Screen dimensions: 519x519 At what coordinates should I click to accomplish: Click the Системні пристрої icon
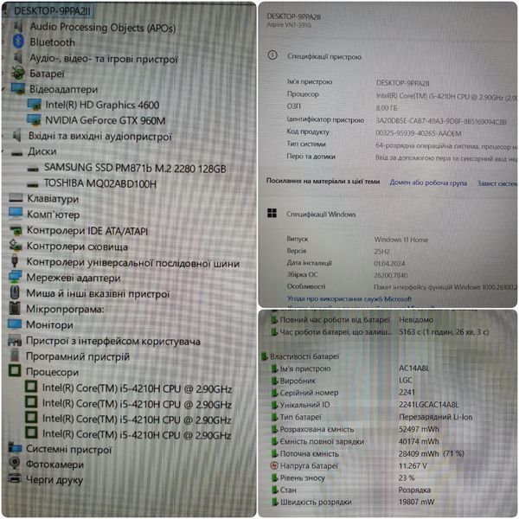pyautogui.click(x=15, y=448)
